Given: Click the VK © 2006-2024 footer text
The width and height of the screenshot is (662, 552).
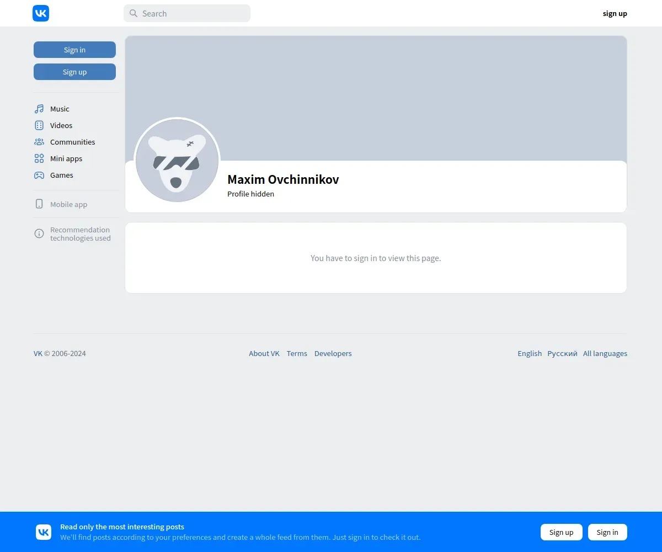Looking at the screenshot, I should tap(60, 353).
